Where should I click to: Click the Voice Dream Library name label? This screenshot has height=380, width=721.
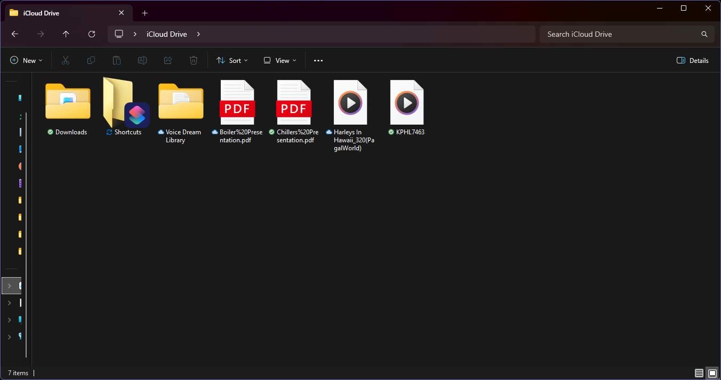pos(183,136)
